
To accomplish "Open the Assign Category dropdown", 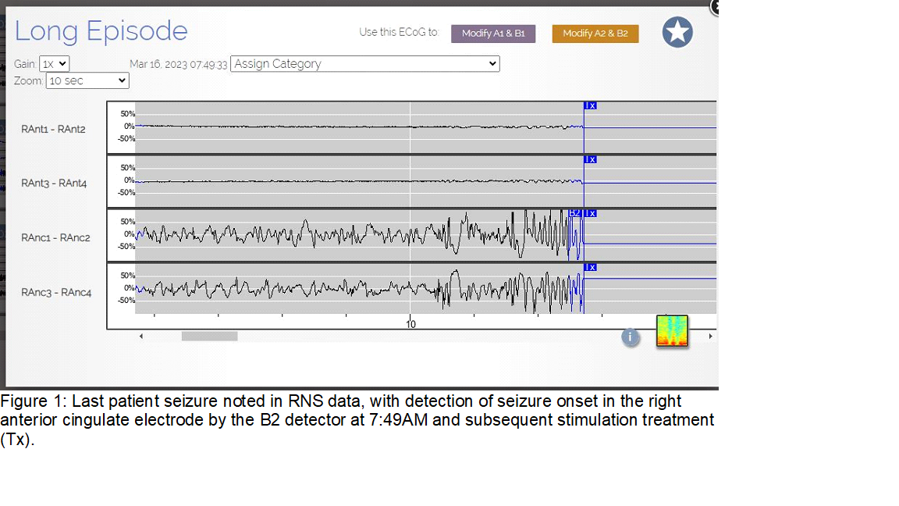I will (364, 64).
